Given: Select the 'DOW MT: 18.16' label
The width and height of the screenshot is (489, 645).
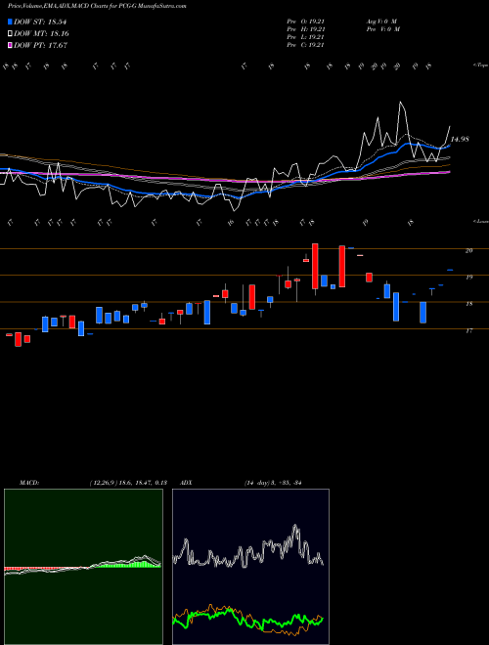Looking at the screenshot, I should (41, 34).
